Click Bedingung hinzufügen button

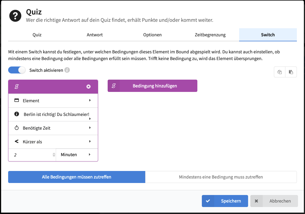(152, 86)
